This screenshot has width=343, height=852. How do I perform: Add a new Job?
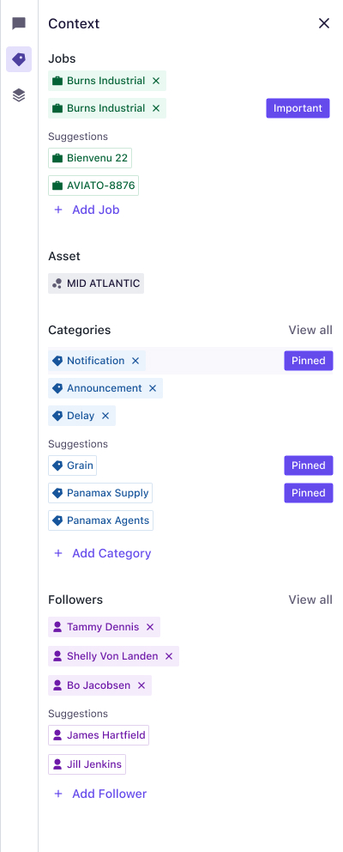tap(87, 210)
